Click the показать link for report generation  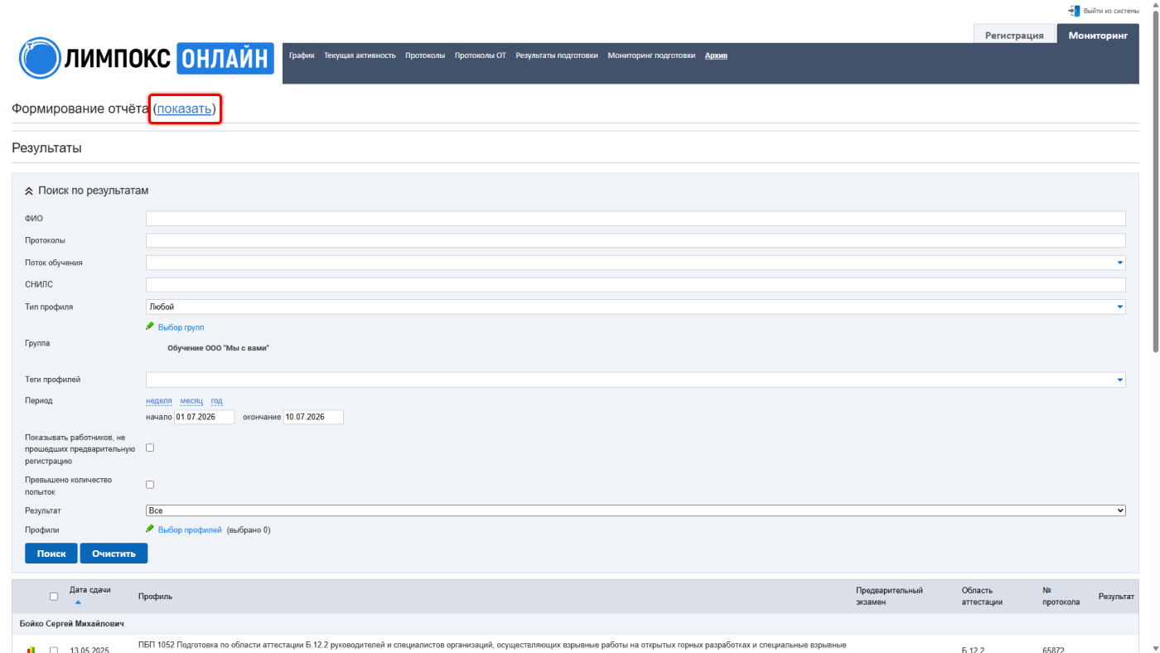[x=184, y=109]
